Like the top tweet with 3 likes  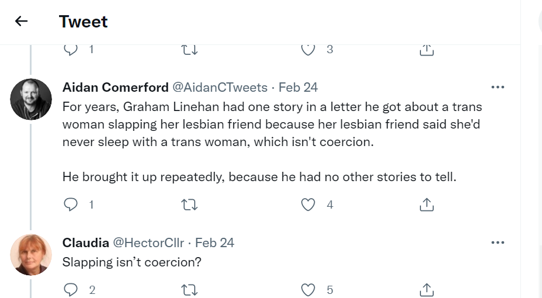[x=308, y=50]
